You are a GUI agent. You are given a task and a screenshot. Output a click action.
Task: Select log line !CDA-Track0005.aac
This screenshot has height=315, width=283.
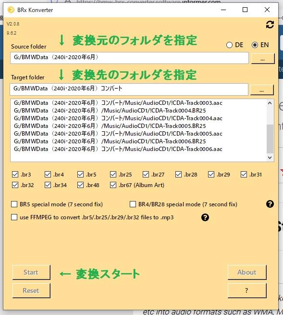tap(118, 134)
